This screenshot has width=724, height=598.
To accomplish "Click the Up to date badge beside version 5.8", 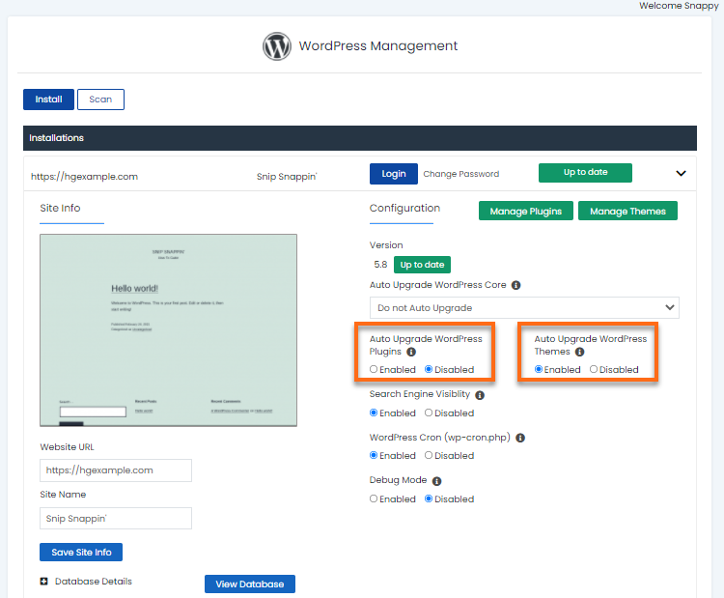I will [422, 265].
